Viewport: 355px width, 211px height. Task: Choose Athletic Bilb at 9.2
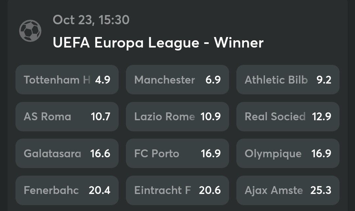(288, 80)
